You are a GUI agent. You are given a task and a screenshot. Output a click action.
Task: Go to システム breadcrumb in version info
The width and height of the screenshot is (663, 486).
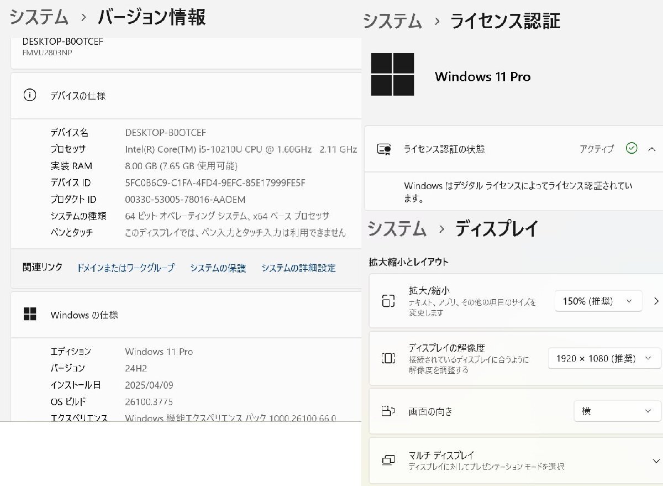click(x=39, y=17)
